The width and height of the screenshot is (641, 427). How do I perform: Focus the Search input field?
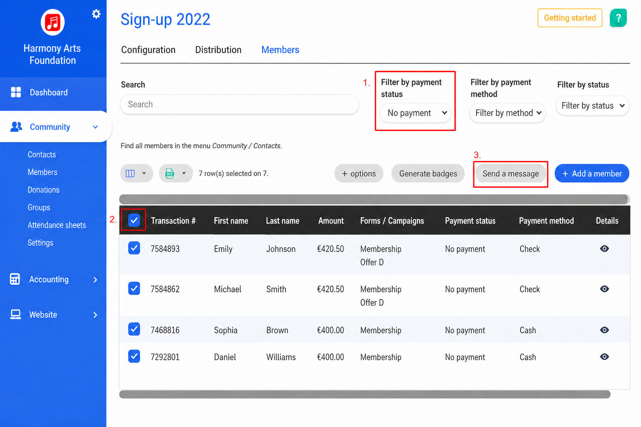(x=240, y=104)
